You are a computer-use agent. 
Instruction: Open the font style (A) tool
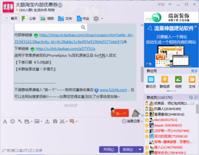pyautogui.click(x=5, y=121)
